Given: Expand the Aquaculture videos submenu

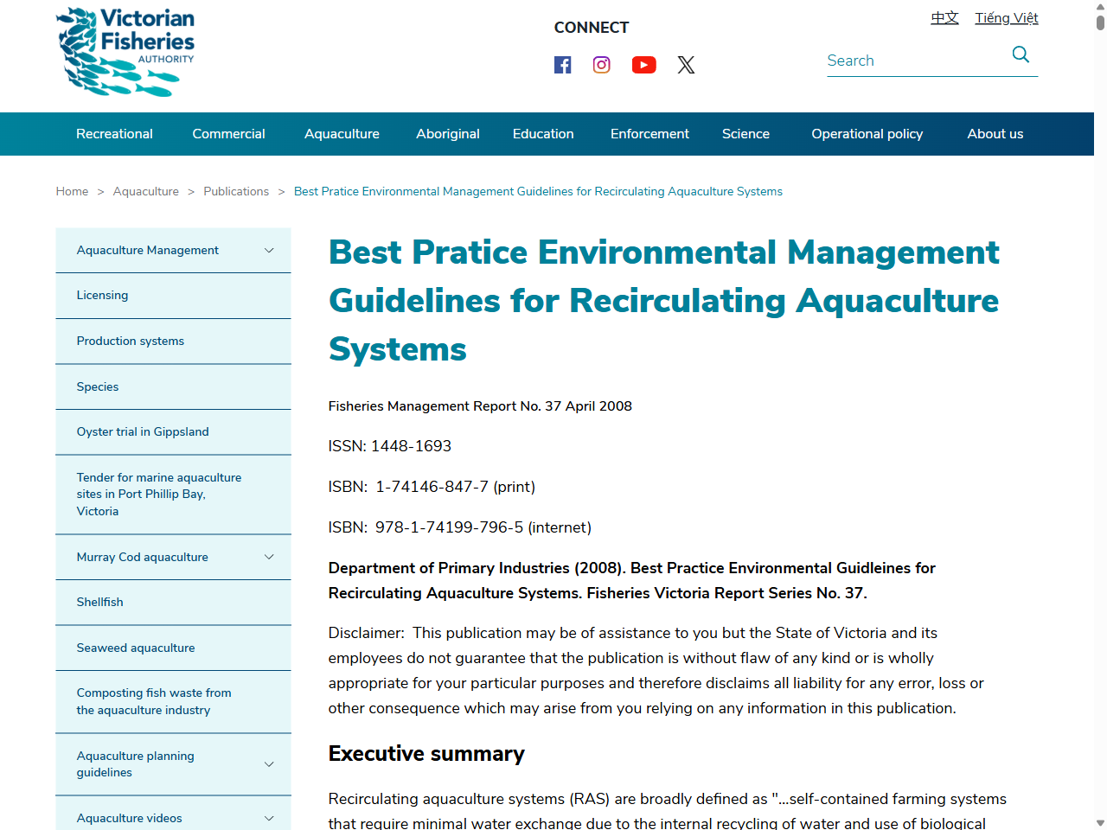Looking at the screenshot, I should coord(269,818).
